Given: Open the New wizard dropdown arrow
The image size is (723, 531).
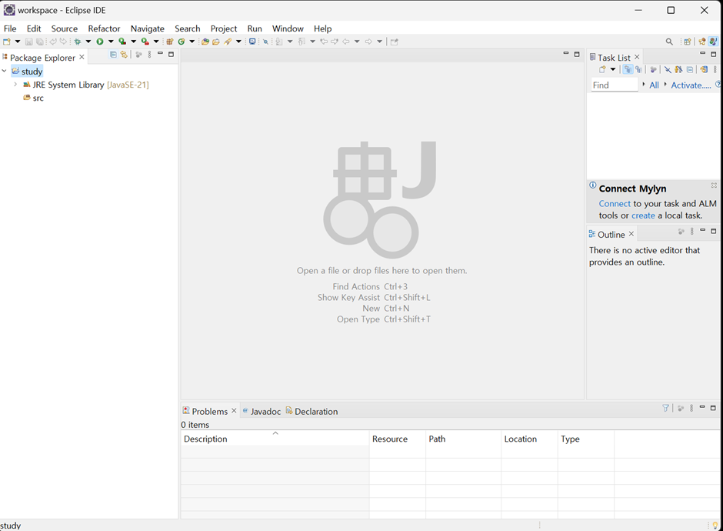Looking at the screenshot, I should pyautogui.click(x=18, y=42).
